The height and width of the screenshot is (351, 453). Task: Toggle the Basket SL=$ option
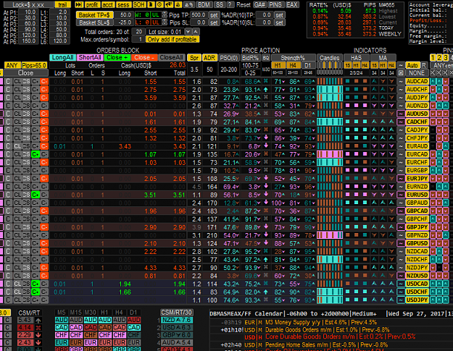94,22
